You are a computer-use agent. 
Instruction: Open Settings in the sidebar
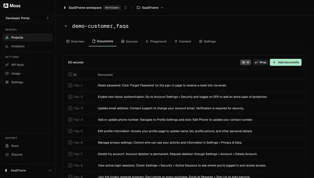pos(28,82)
